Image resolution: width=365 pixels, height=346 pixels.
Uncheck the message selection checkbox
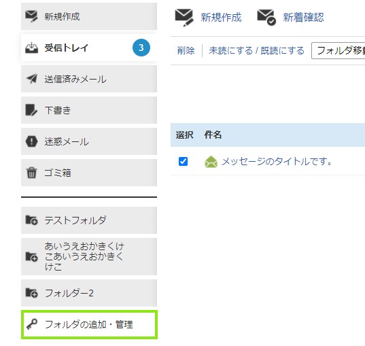pos(183,161)
